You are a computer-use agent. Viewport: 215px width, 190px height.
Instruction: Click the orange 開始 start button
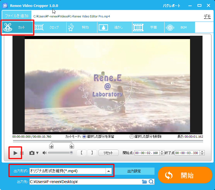tap(185, 175)
